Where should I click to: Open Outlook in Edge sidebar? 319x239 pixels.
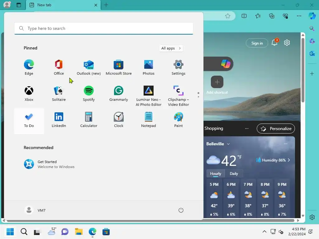312,54
